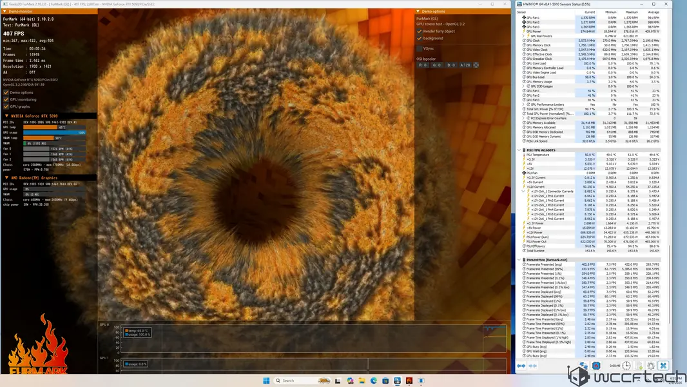The height and width of the screenshot is (387, 687).
Task: Click the GPU 0 graph temp legend
Action: tap(137, 330)
